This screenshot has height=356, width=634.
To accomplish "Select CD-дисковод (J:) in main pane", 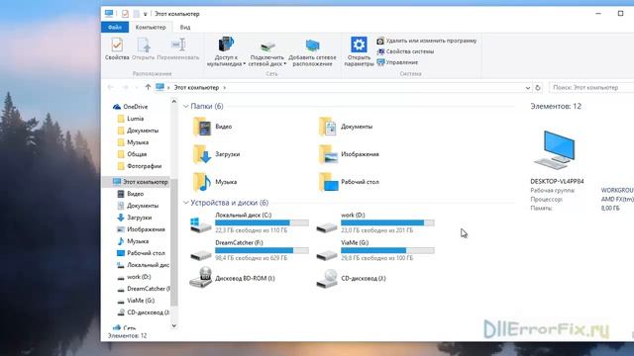I will [351, 278].
